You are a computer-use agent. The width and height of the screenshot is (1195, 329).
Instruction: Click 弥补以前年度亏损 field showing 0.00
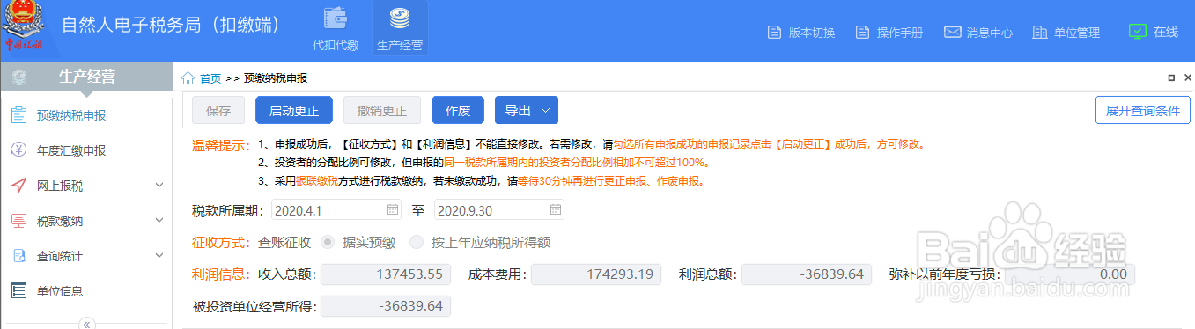coord(1070,274)
